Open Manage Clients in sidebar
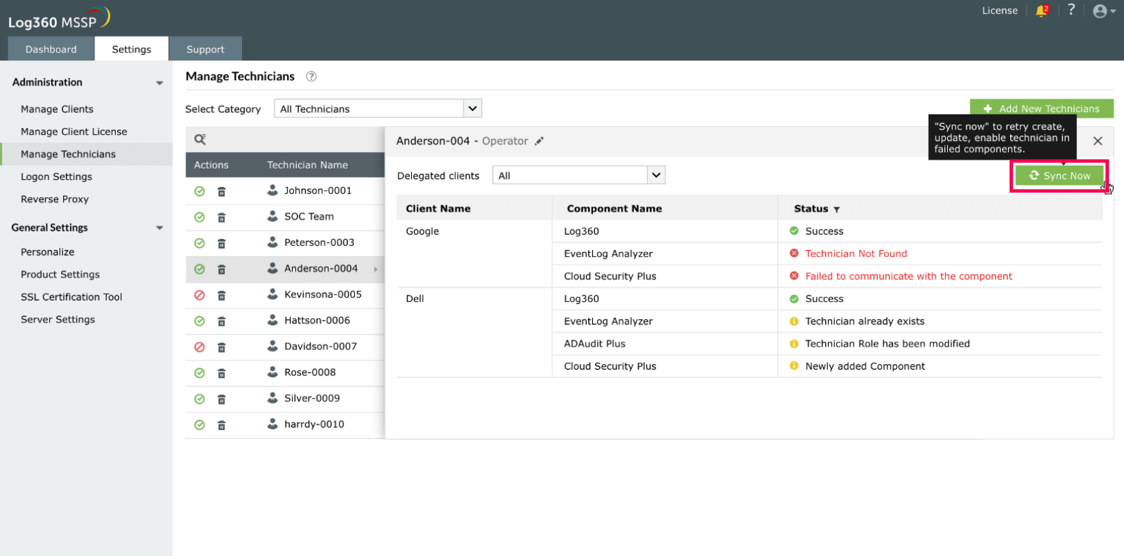The height and width of the screenshot is (556, 1124). point(57,110)
